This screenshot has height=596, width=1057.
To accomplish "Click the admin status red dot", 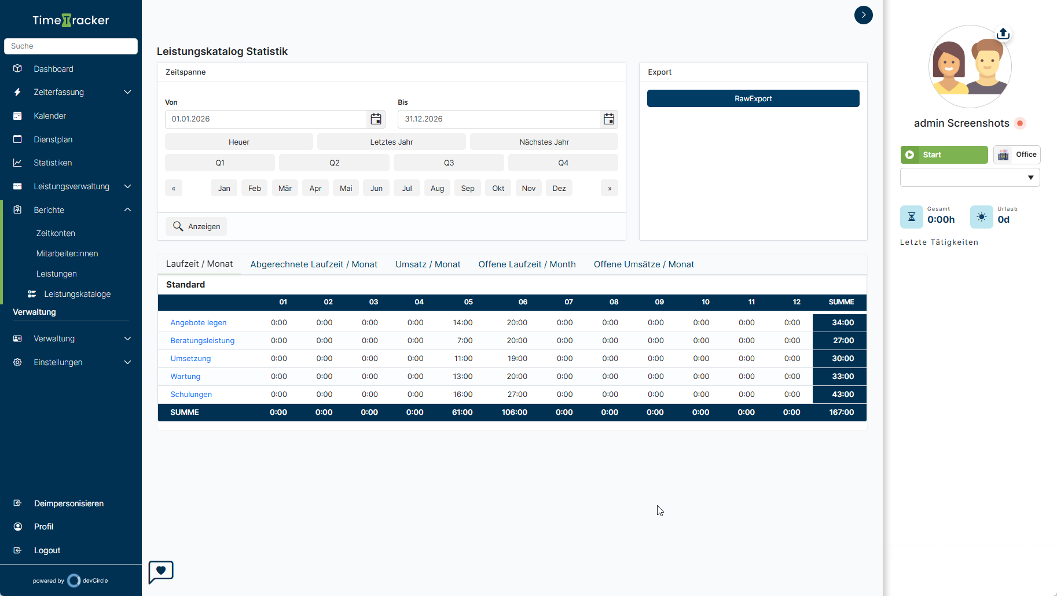I will [1020, 123].
